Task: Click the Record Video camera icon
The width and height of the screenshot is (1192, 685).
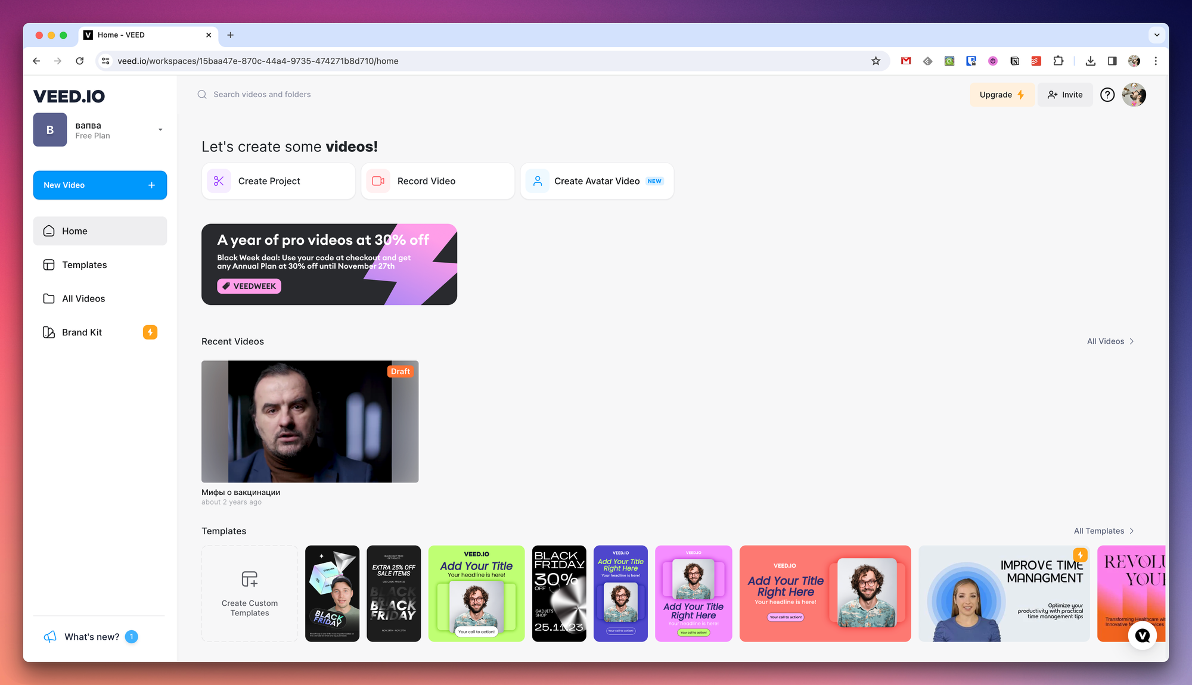Action: tap(378, 181)
